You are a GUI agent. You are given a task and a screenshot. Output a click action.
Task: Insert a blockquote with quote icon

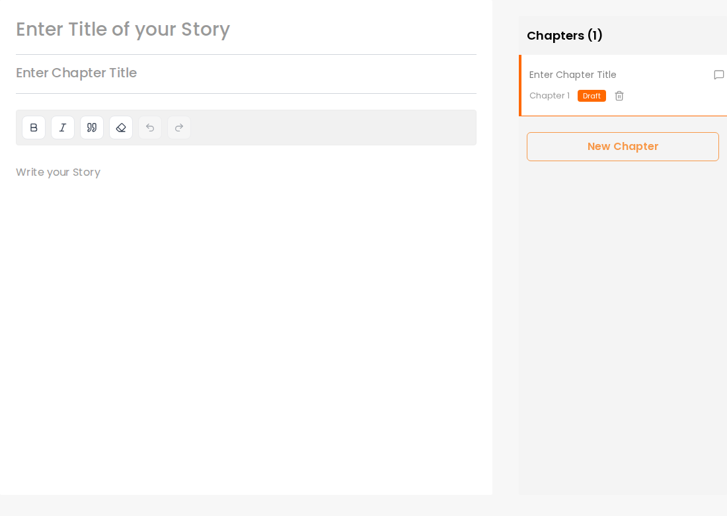pos(92,128)
